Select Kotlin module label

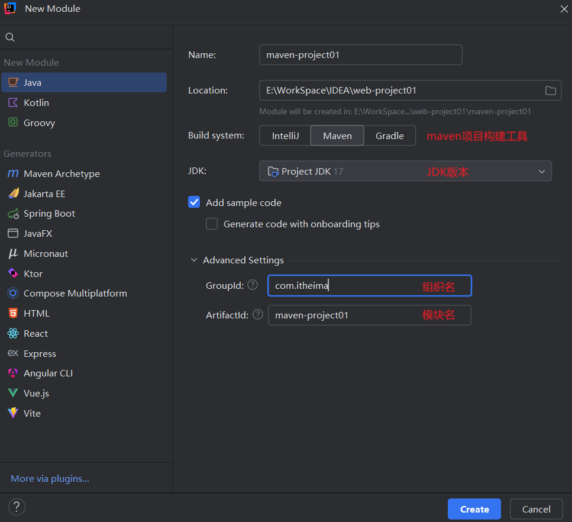[36, 102]
